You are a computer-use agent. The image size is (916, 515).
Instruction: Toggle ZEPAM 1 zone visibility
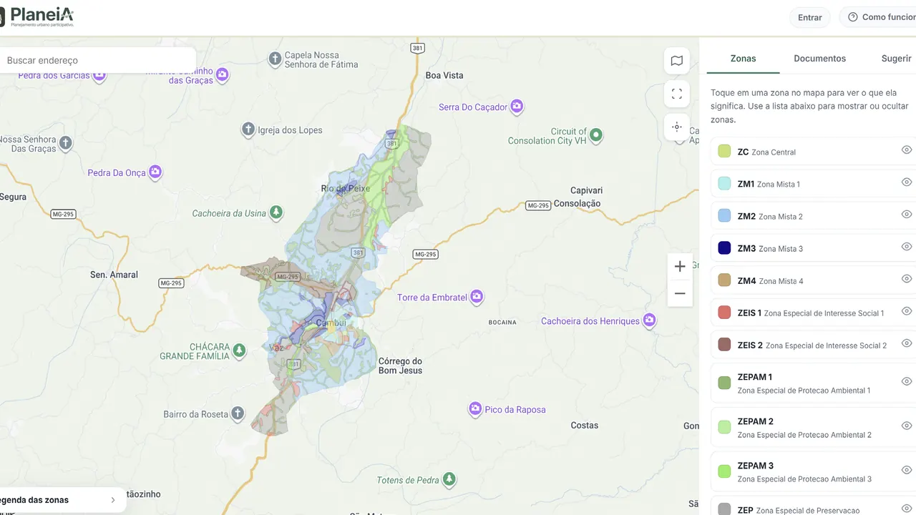click(907, 382)
